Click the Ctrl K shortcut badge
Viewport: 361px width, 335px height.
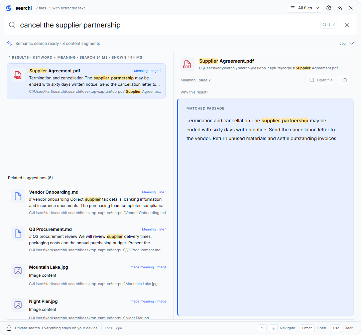click(x=329, y=25)
